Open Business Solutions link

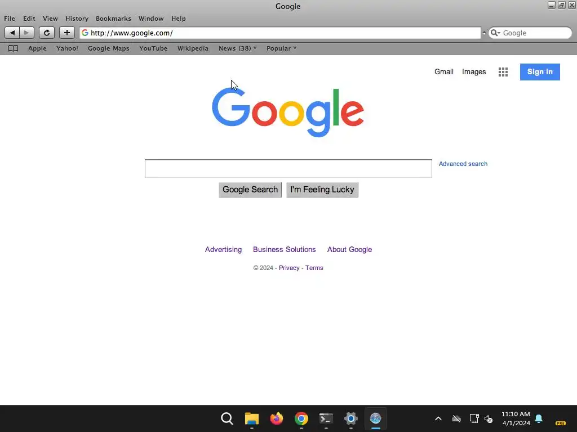pos(285,249)
